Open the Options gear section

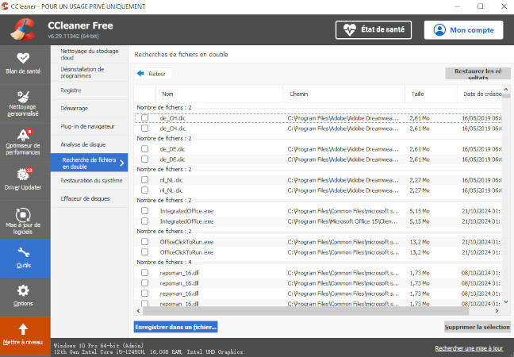[x=23, y=297]
